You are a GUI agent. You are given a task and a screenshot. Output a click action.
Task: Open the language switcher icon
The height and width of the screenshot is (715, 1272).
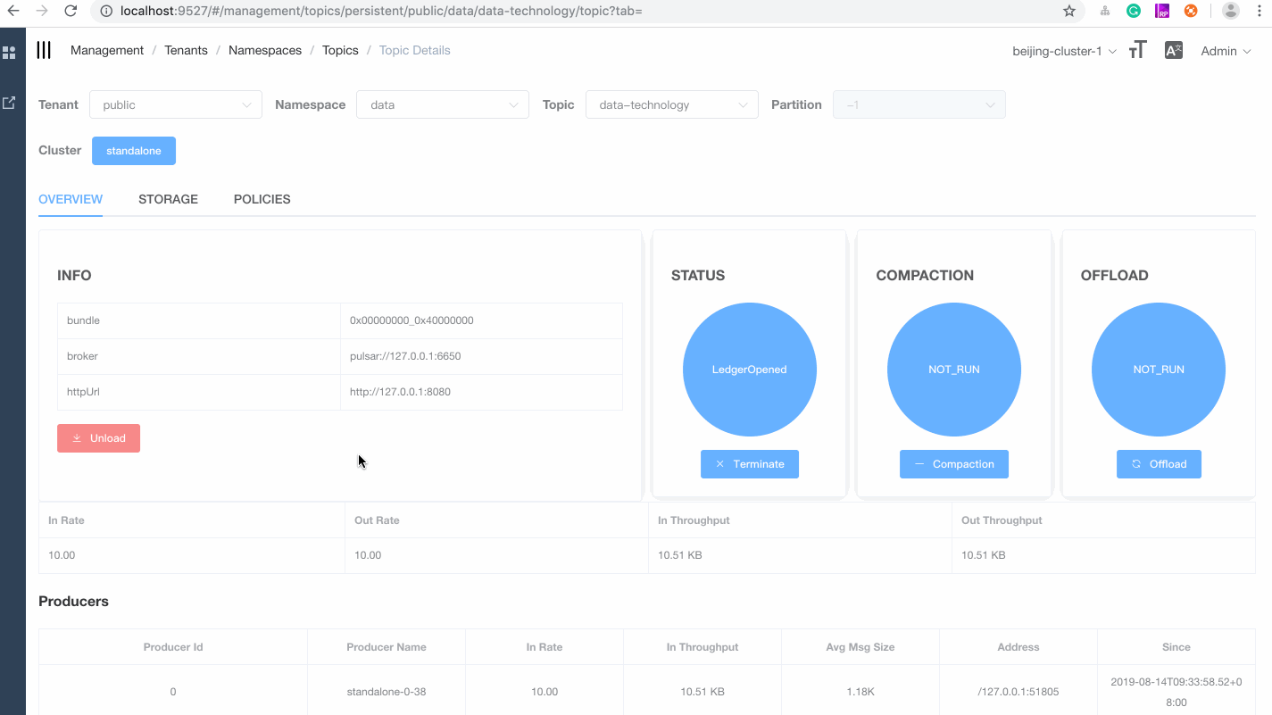click(x=1173, y=50)
